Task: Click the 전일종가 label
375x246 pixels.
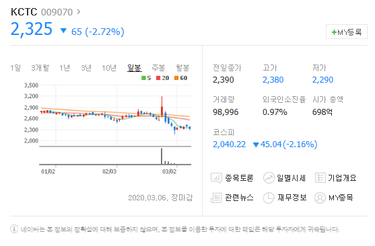Action: click(x=227, y=68)
